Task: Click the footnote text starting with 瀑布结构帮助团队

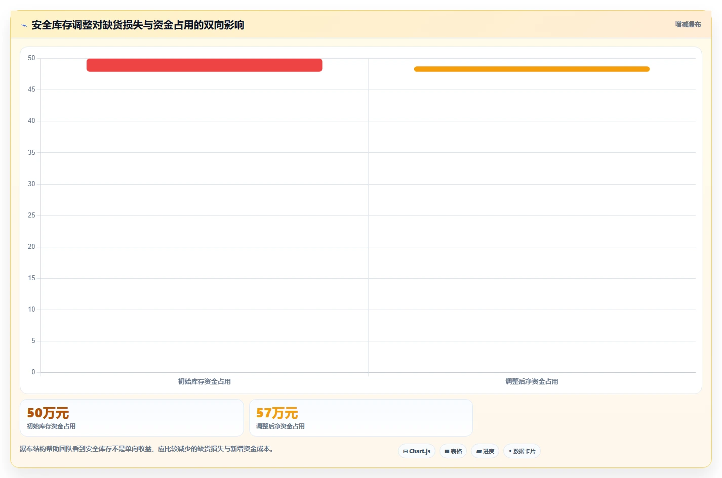Action: tap(147, 449)
